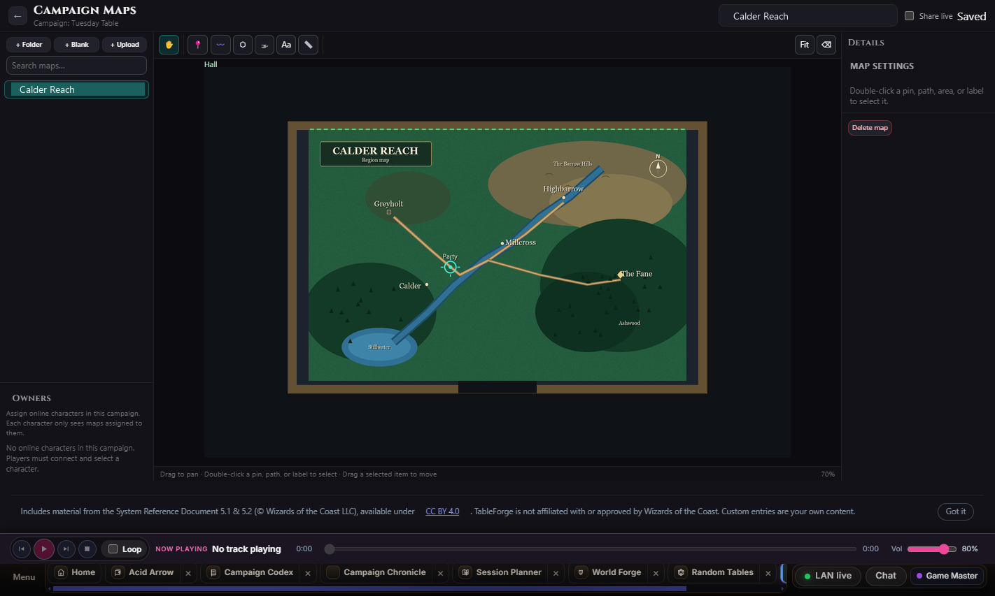This screenshot has height=596, width=995.
Task: Click the Calder Reach map name field
Action: 808,16
